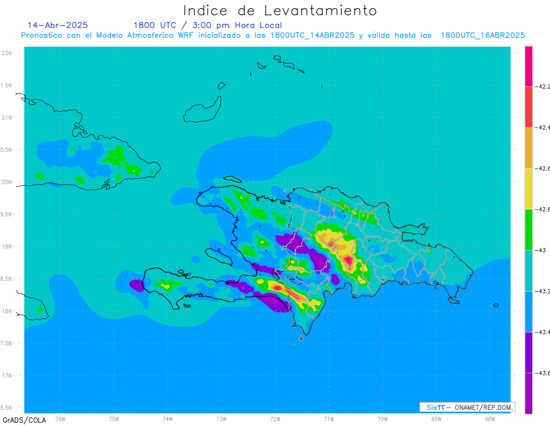
Task: Select legend value '-43' on color bar
Action: coord(540,250)
